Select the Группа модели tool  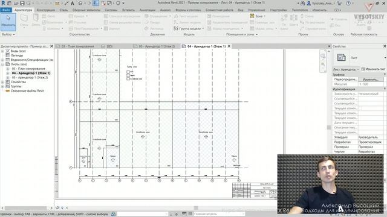click(x=187, y=28)
